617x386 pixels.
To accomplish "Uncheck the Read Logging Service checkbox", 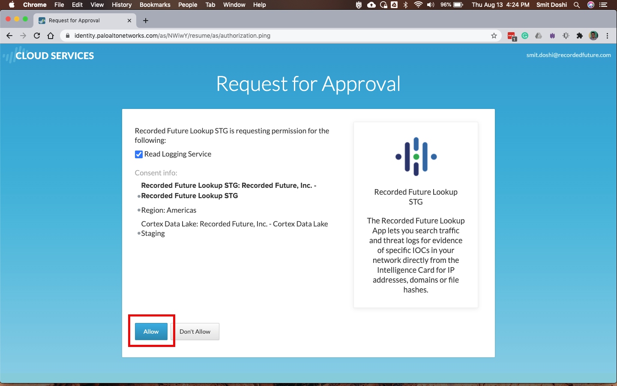I will [x=139, y=154].
